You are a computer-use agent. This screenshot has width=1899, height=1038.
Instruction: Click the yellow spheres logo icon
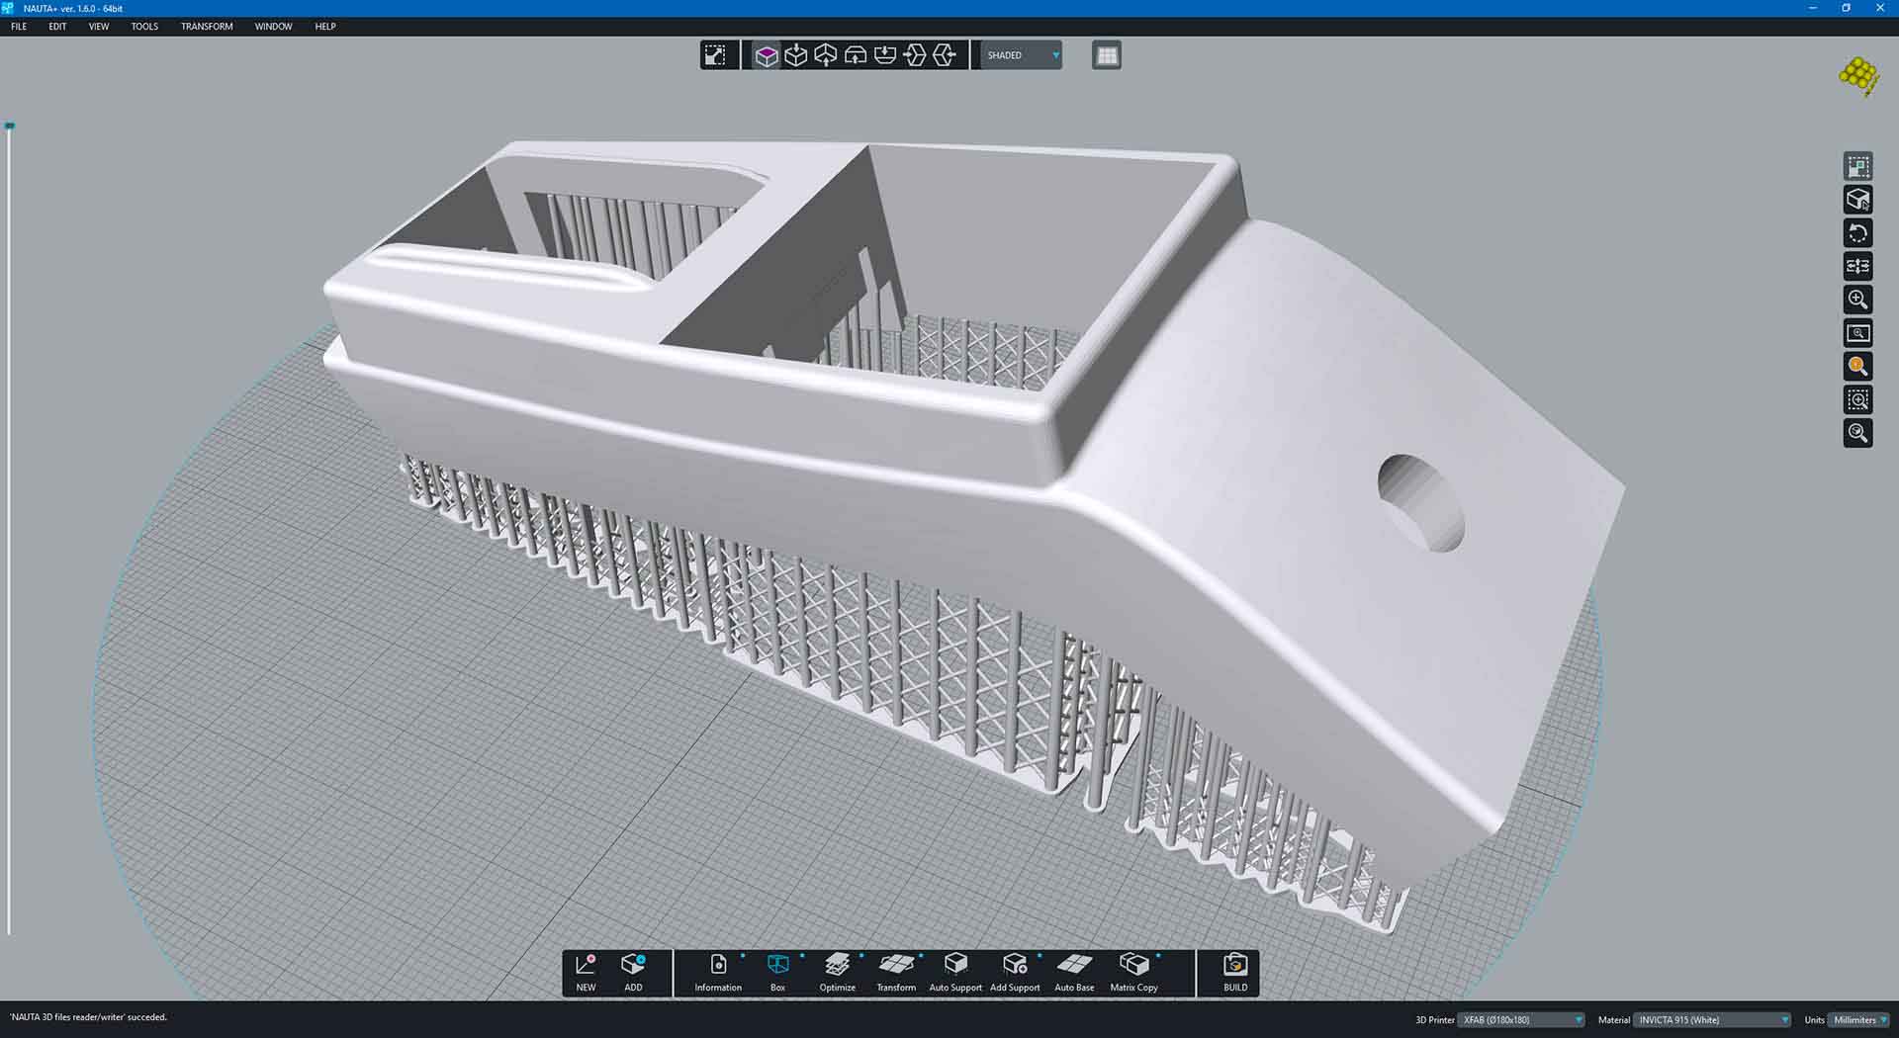tap(1858, 76)
